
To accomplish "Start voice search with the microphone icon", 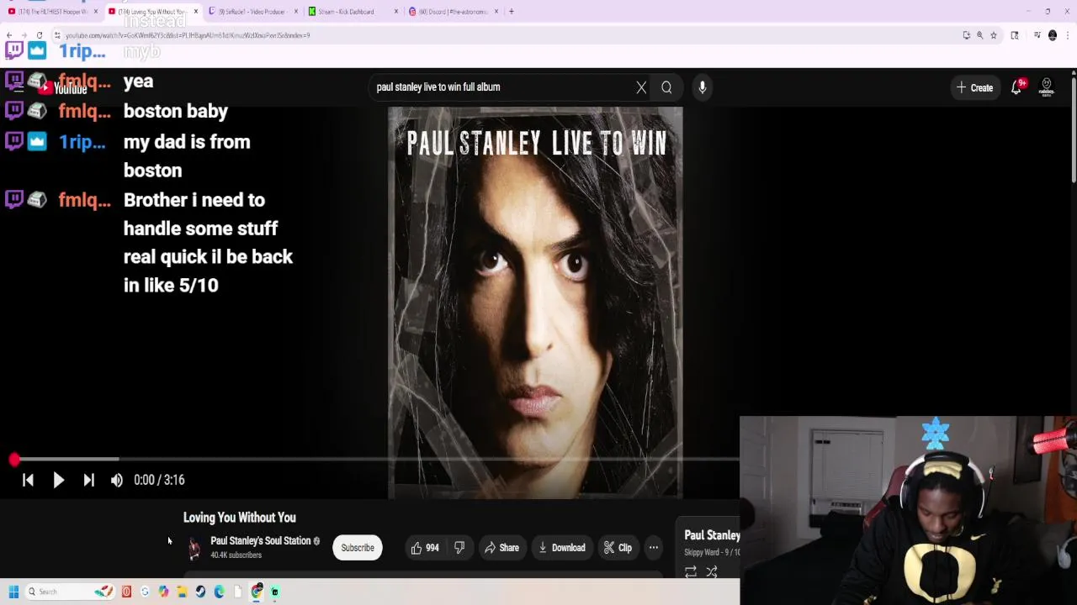I will (x=703, y=87).
